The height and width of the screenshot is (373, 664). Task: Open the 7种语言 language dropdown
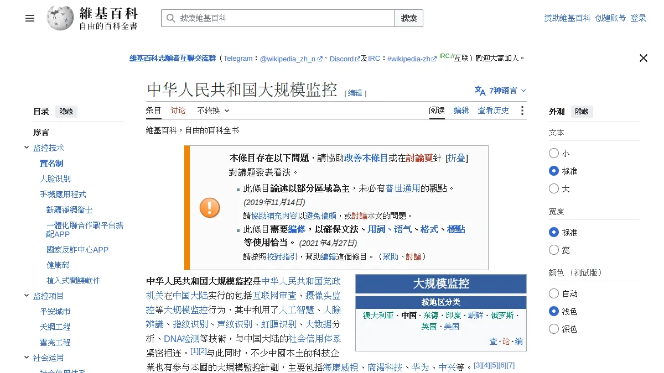pyautogui.click(x=500, y=91)
